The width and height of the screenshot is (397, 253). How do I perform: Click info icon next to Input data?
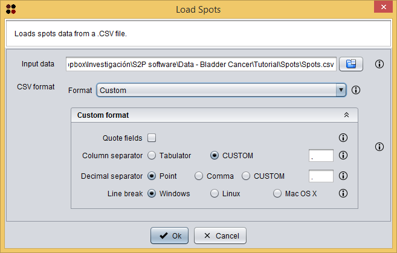tap(379, 64)
